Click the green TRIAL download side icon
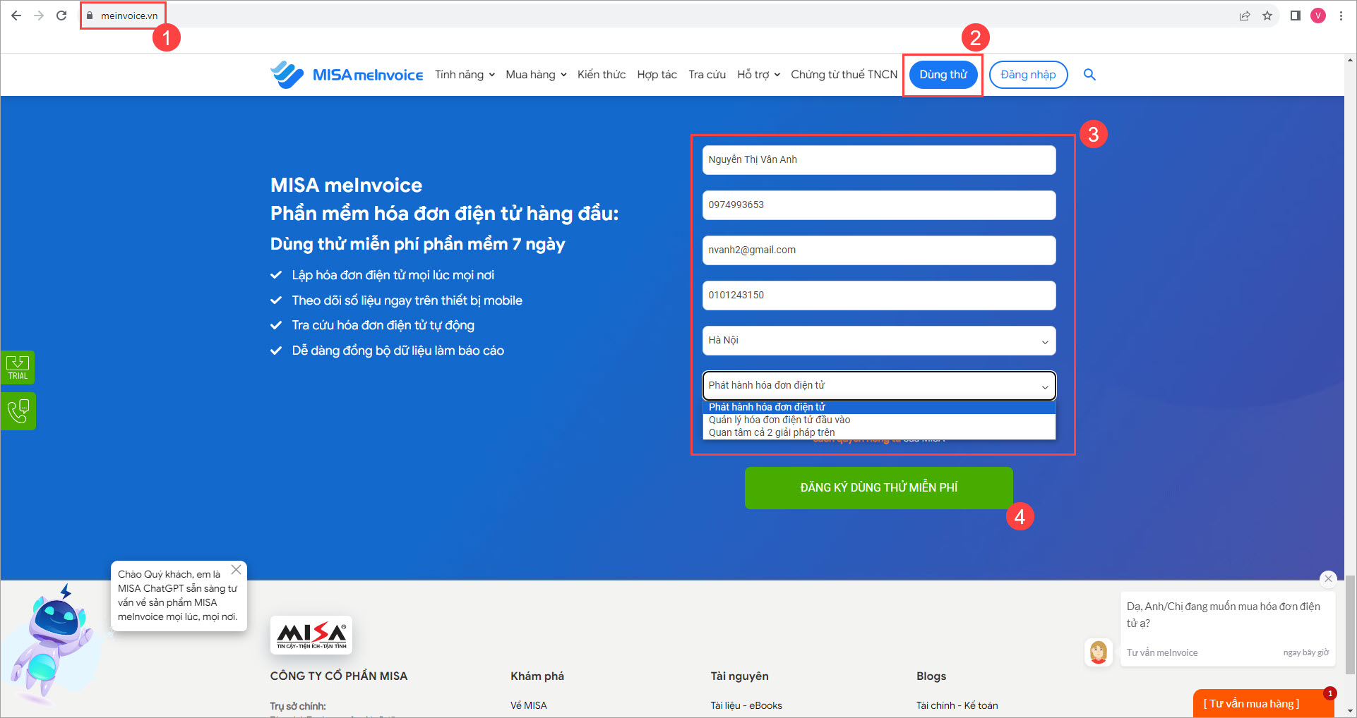Screen dimensions: 1357x718 (18, 367)
